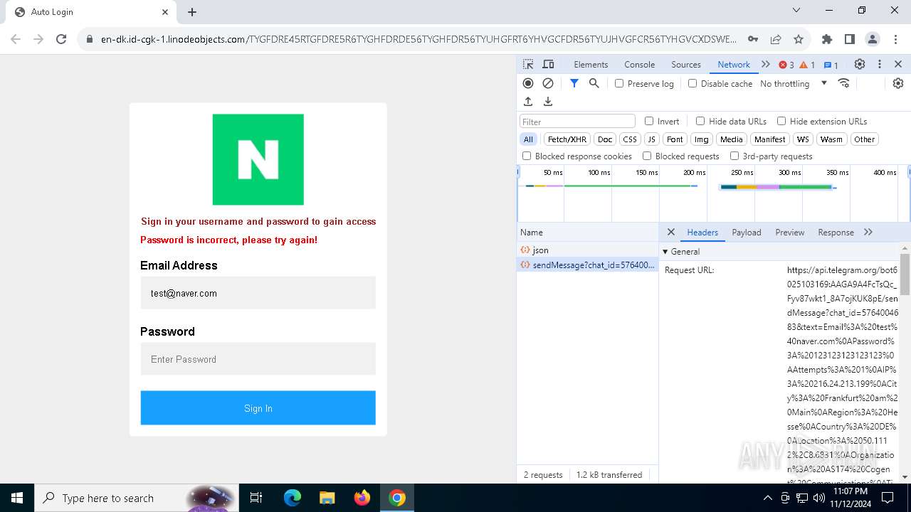The width and height of the screenshot is (911, 512).
Task: Clear the network log
Action: tap(548, 83)
